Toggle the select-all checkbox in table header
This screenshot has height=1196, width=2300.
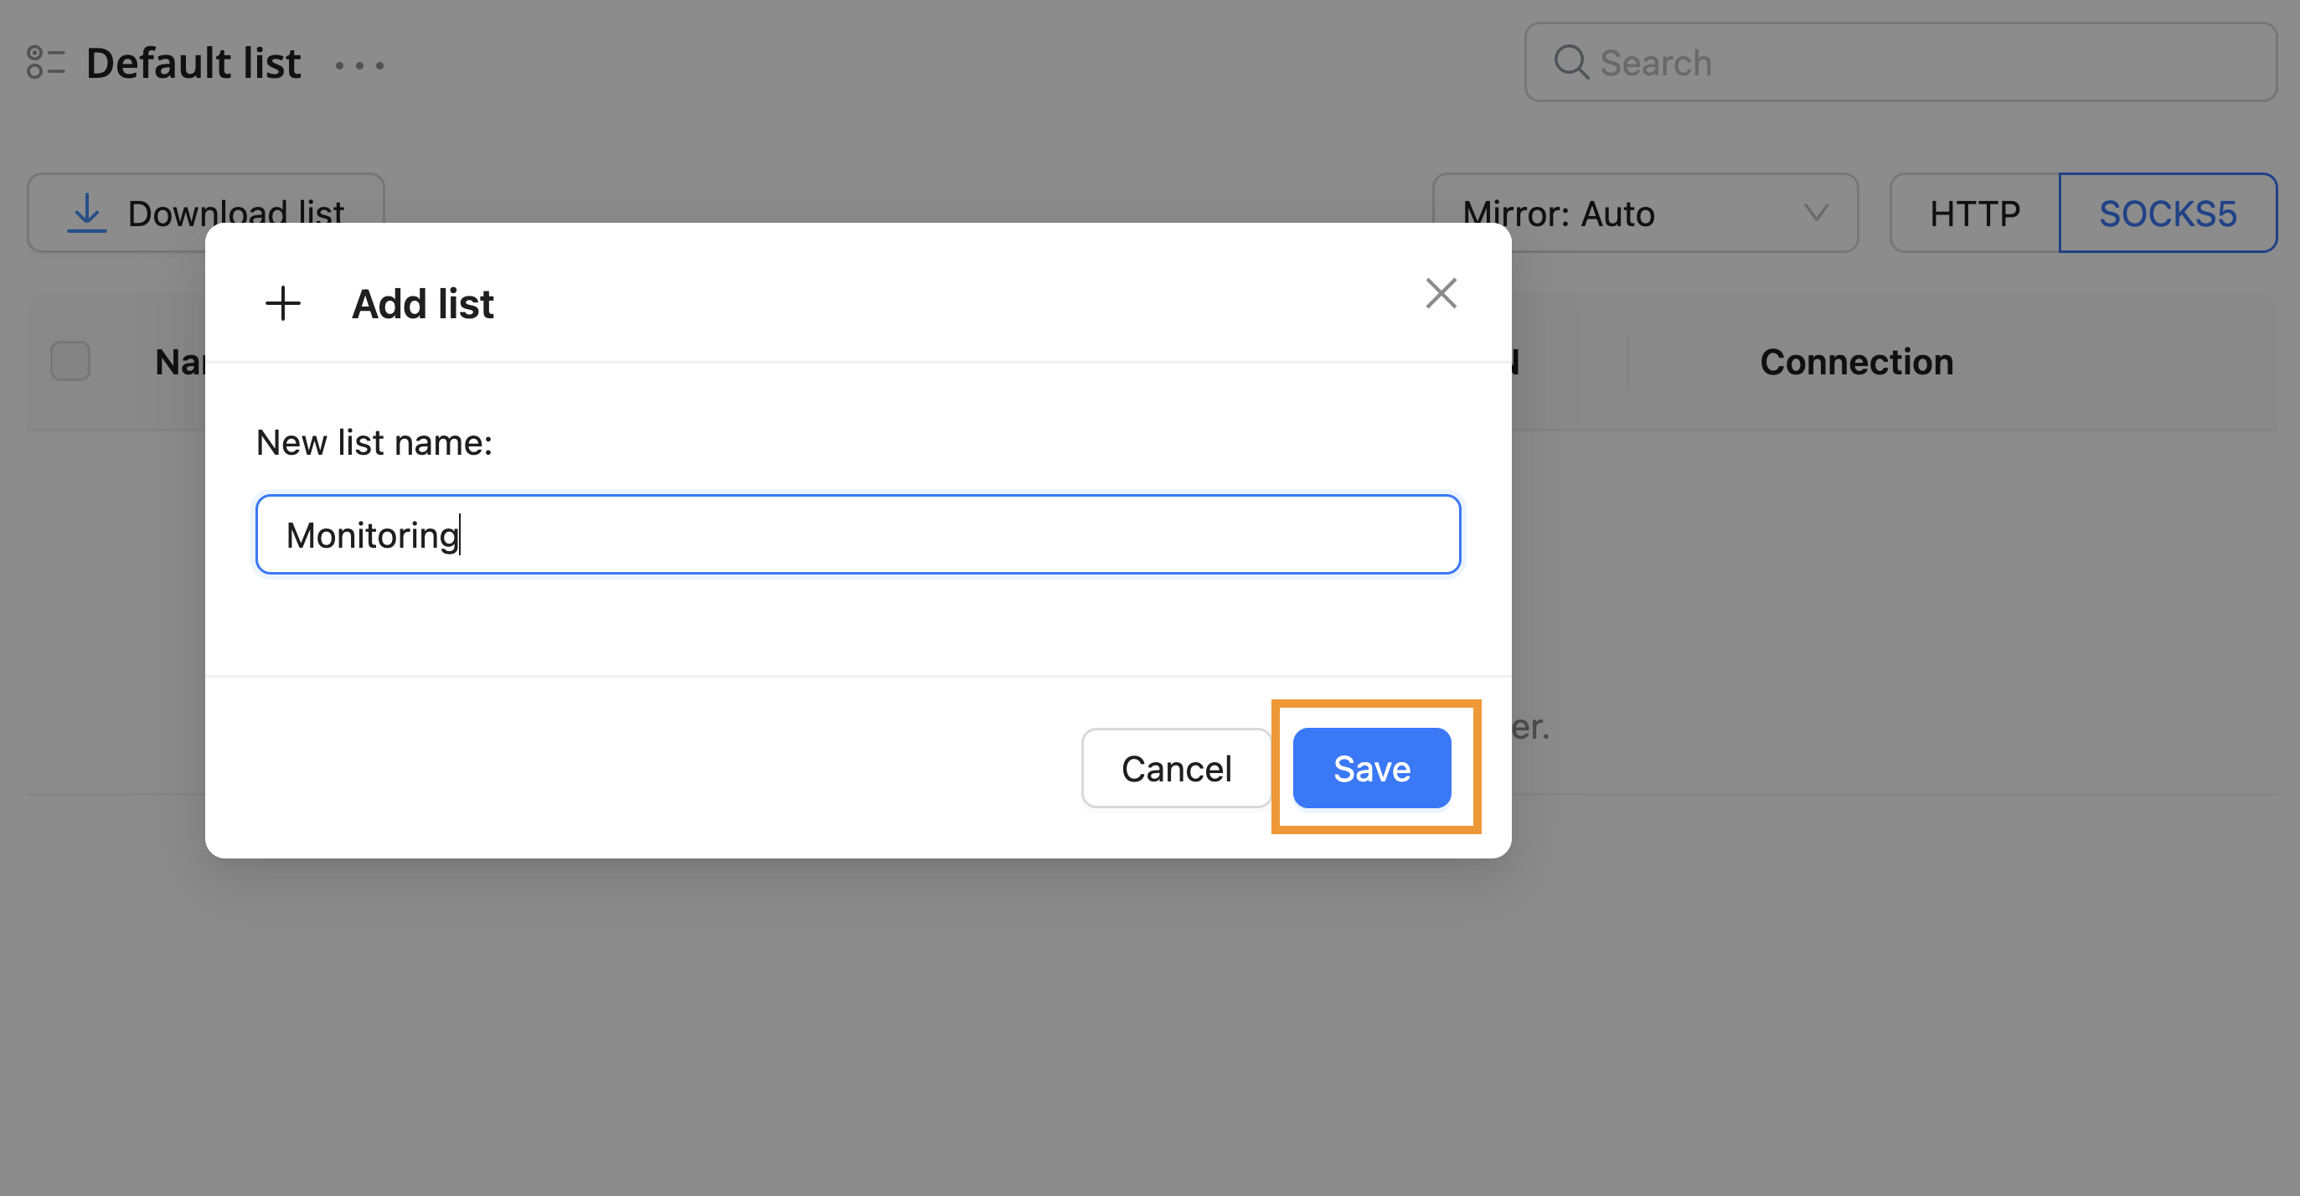[x=70, y=362]
